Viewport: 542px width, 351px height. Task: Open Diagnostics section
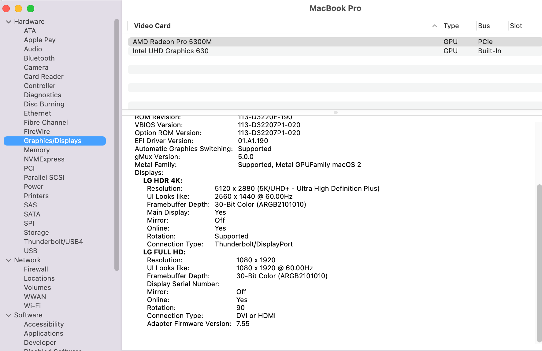click(x=43, y=95)
